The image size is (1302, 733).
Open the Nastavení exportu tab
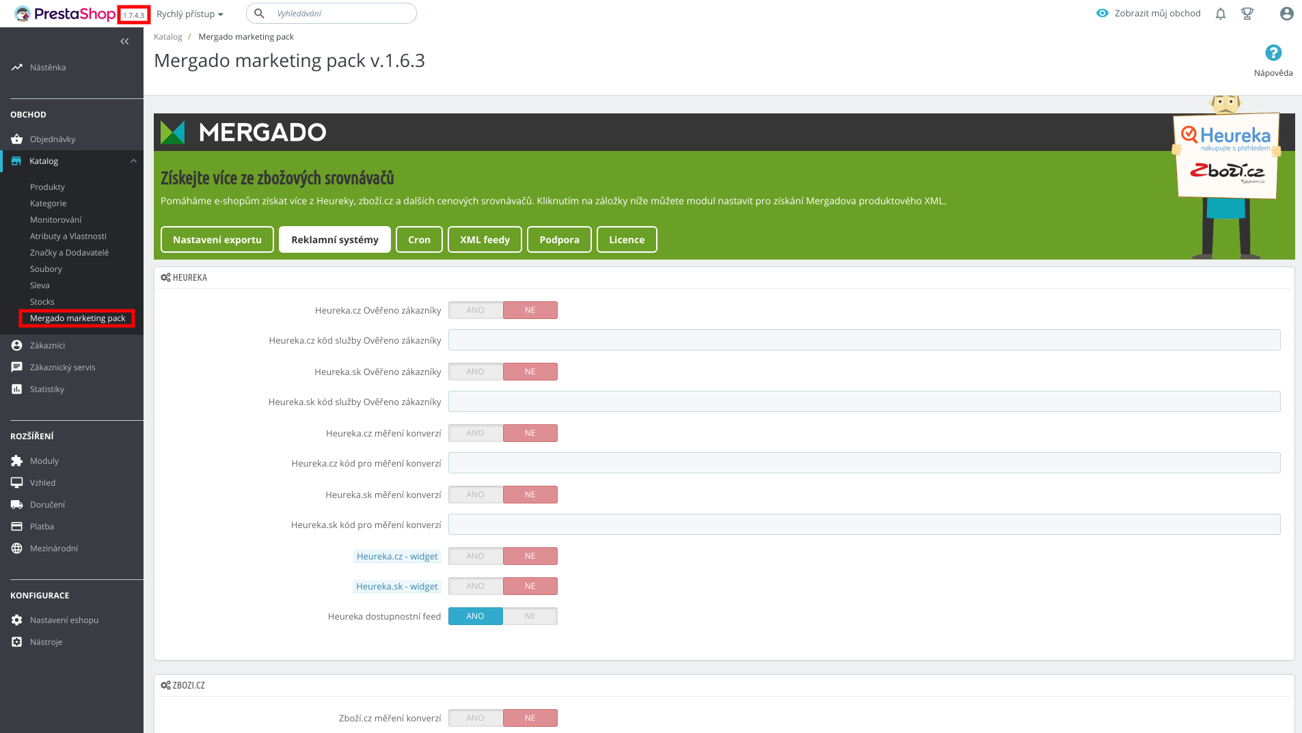pyautogui.click(x=217, y=240)
